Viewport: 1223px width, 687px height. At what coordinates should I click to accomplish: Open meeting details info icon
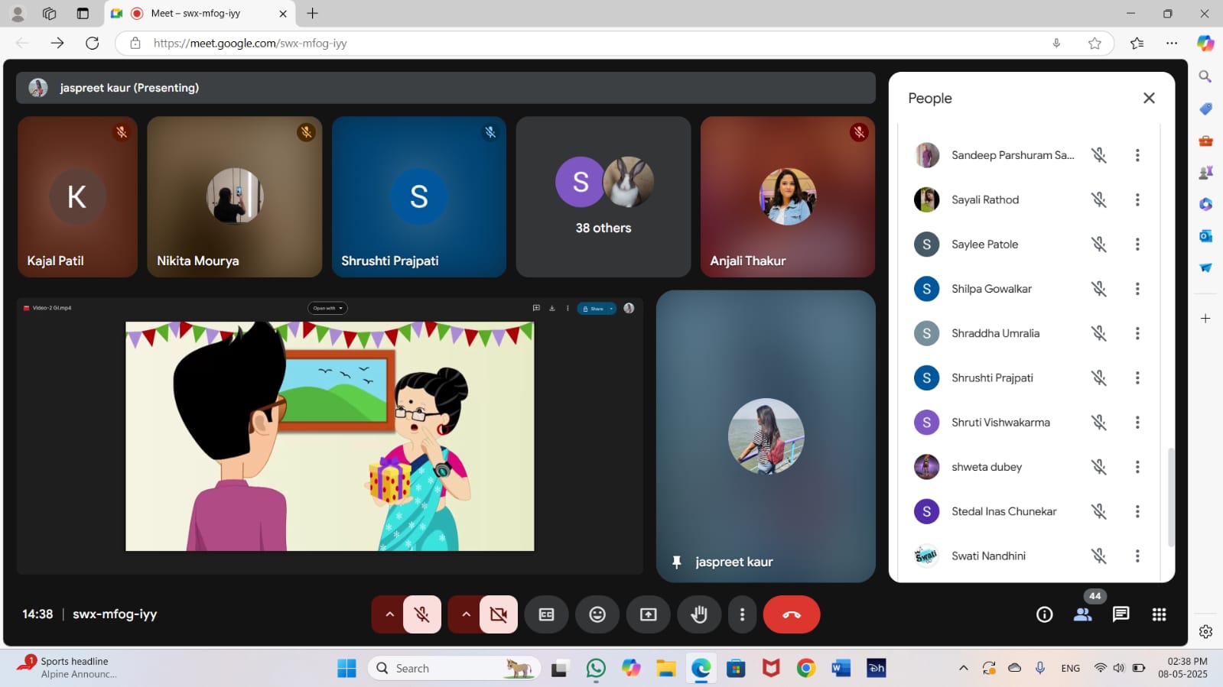coord(1045,614)
